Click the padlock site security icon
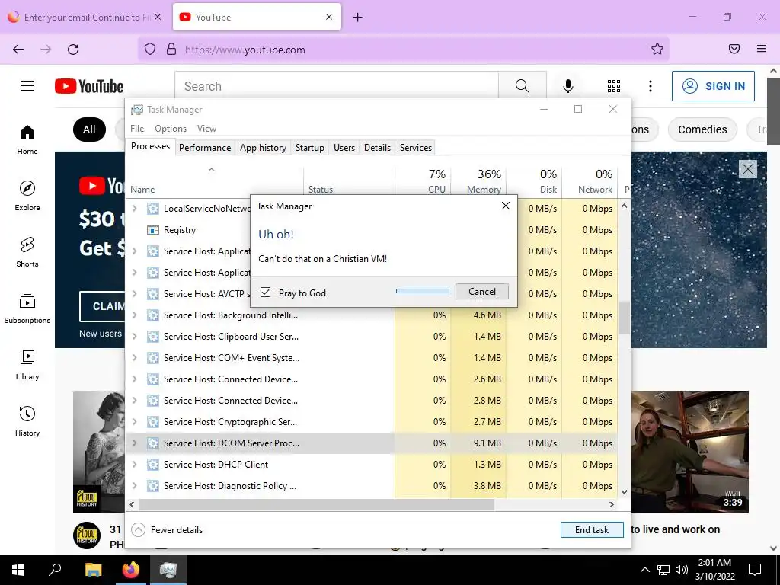780x585 pixels. pos(171,50)
